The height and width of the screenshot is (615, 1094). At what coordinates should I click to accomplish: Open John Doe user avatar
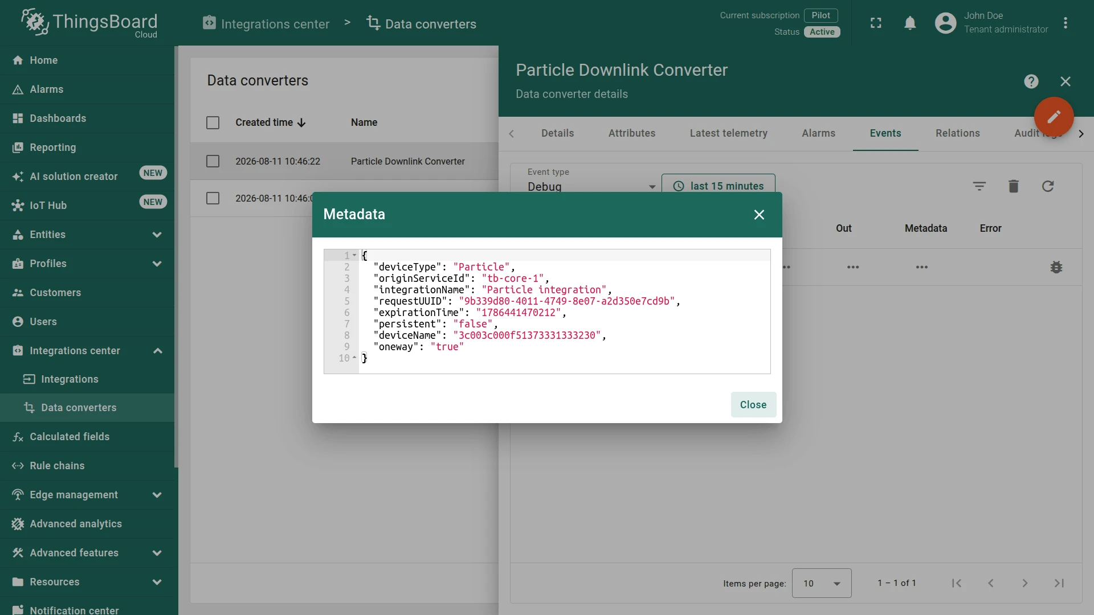tap(945, 23)
